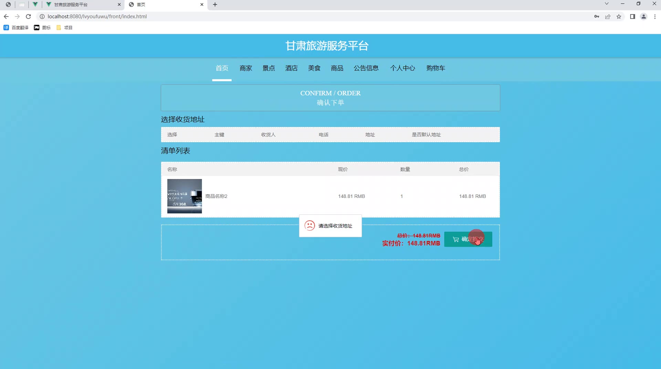Click the 电话 column header
661x369 pixels.
click(324, 135)
